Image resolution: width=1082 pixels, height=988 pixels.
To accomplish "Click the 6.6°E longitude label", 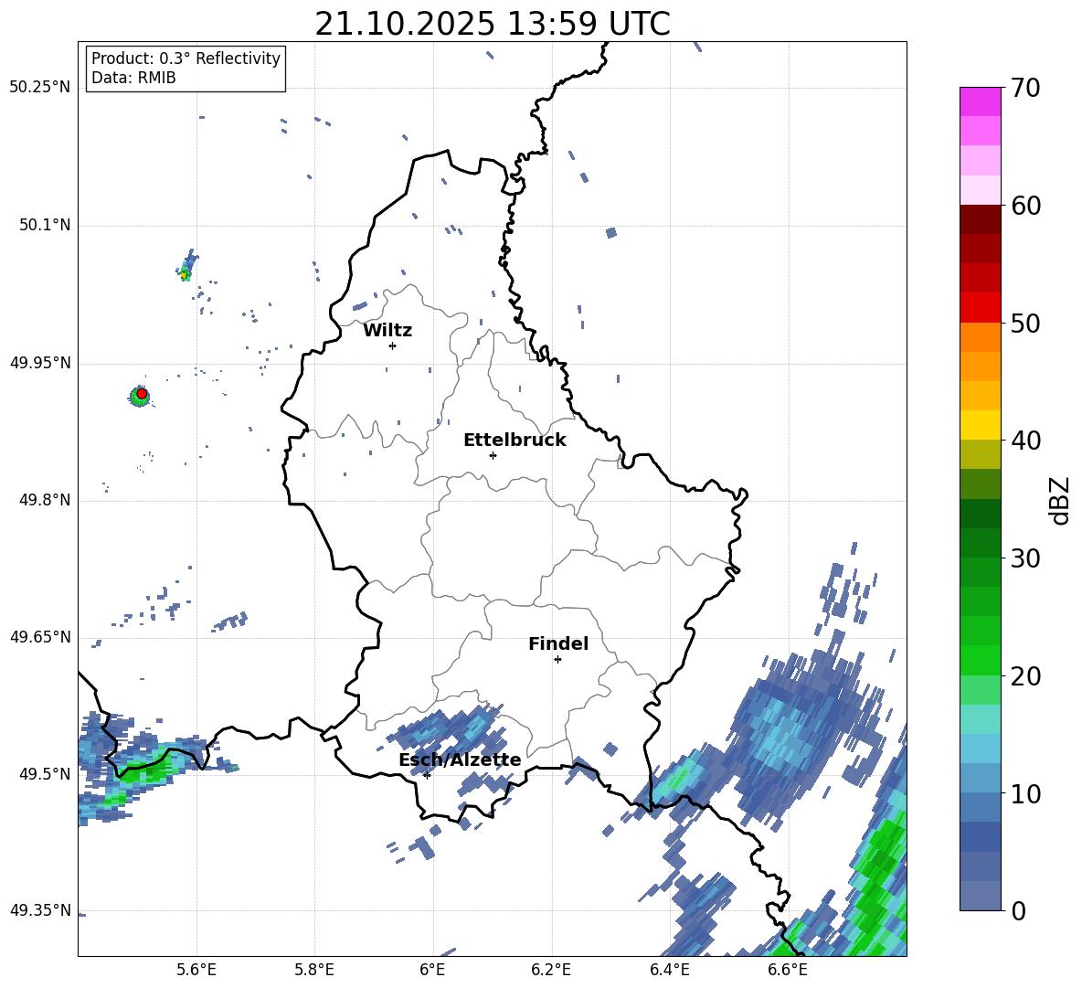I will [788, 970].
